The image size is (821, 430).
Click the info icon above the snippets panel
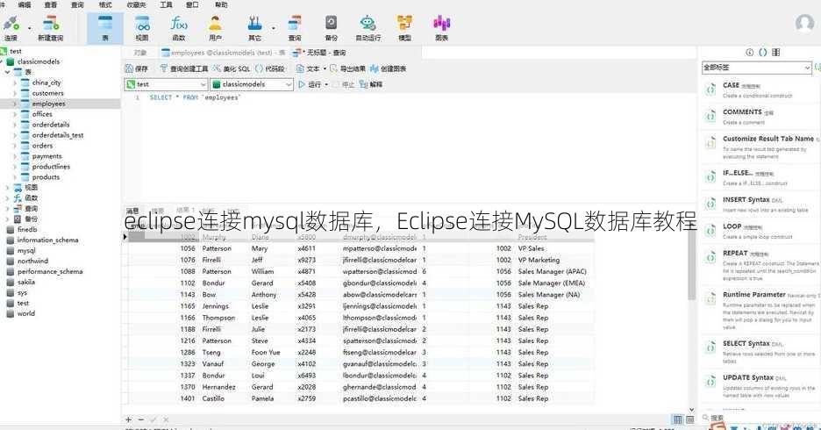749,53
